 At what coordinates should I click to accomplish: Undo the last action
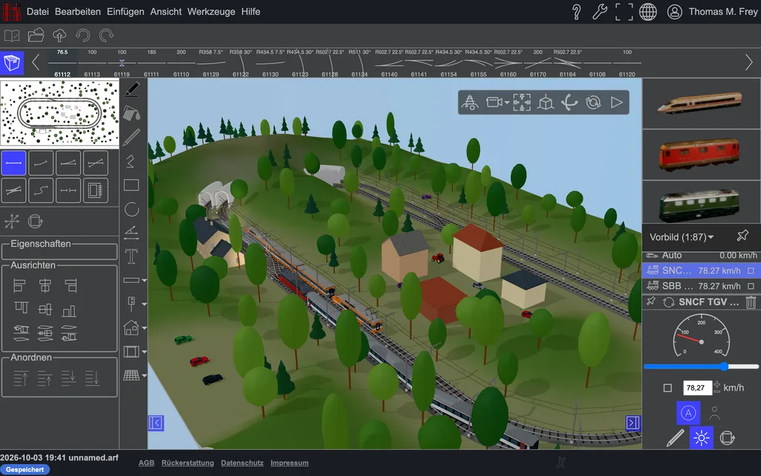click(83, 36)
